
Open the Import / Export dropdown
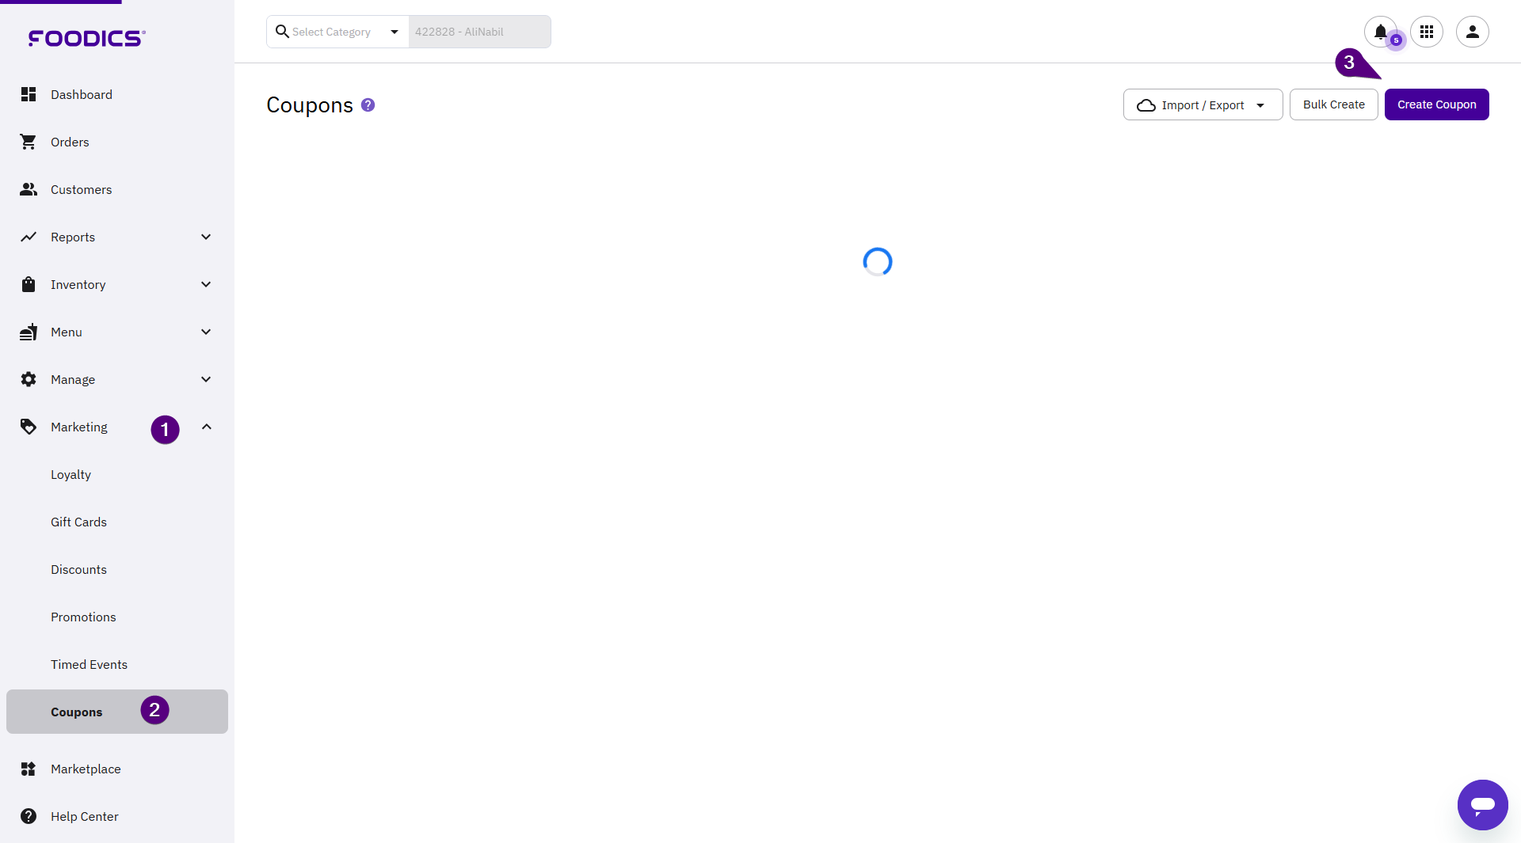point(1202,104)
